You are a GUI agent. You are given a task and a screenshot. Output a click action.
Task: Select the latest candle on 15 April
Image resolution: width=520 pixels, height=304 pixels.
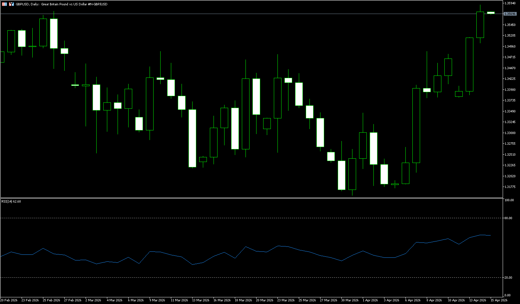point(491,13)
